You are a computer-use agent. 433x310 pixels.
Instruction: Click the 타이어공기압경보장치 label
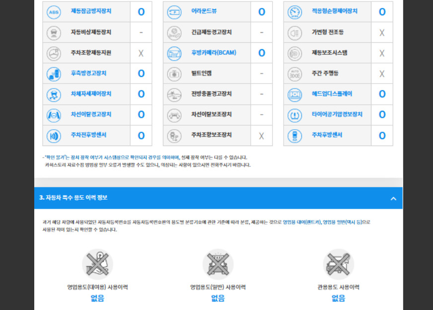tap(337, 114)
